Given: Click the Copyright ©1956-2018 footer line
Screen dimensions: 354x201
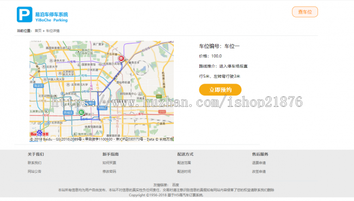Looking at the screenshot, I should coord(166,195).
